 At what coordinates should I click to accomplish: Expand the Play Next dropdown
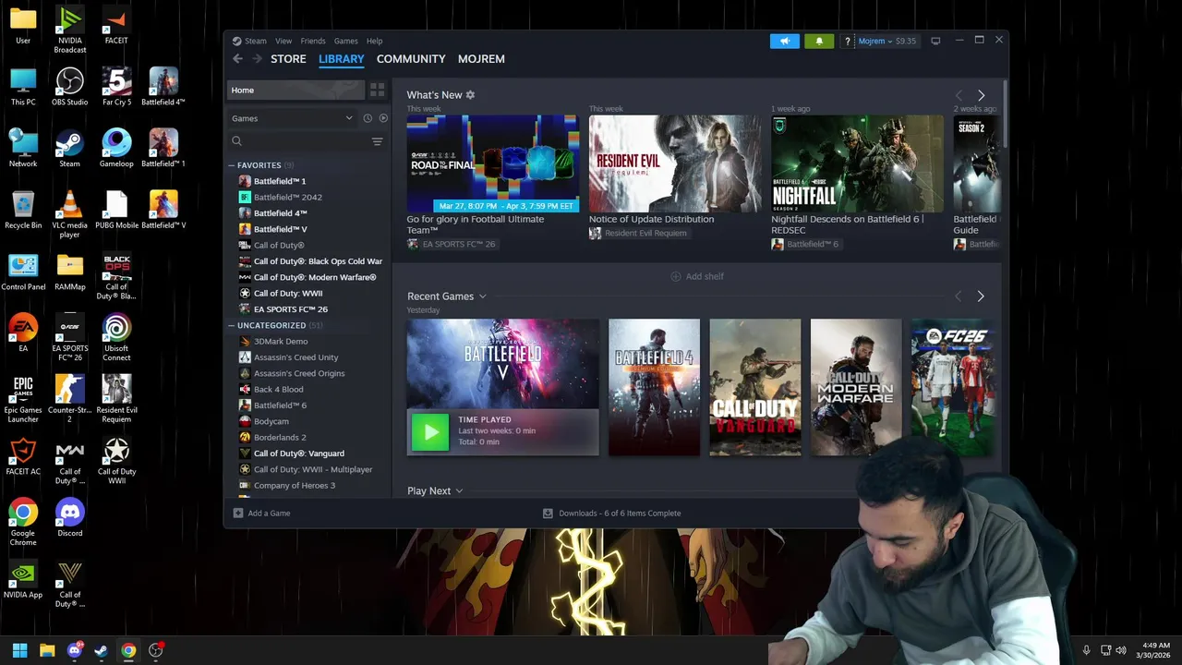coord(459,491)
